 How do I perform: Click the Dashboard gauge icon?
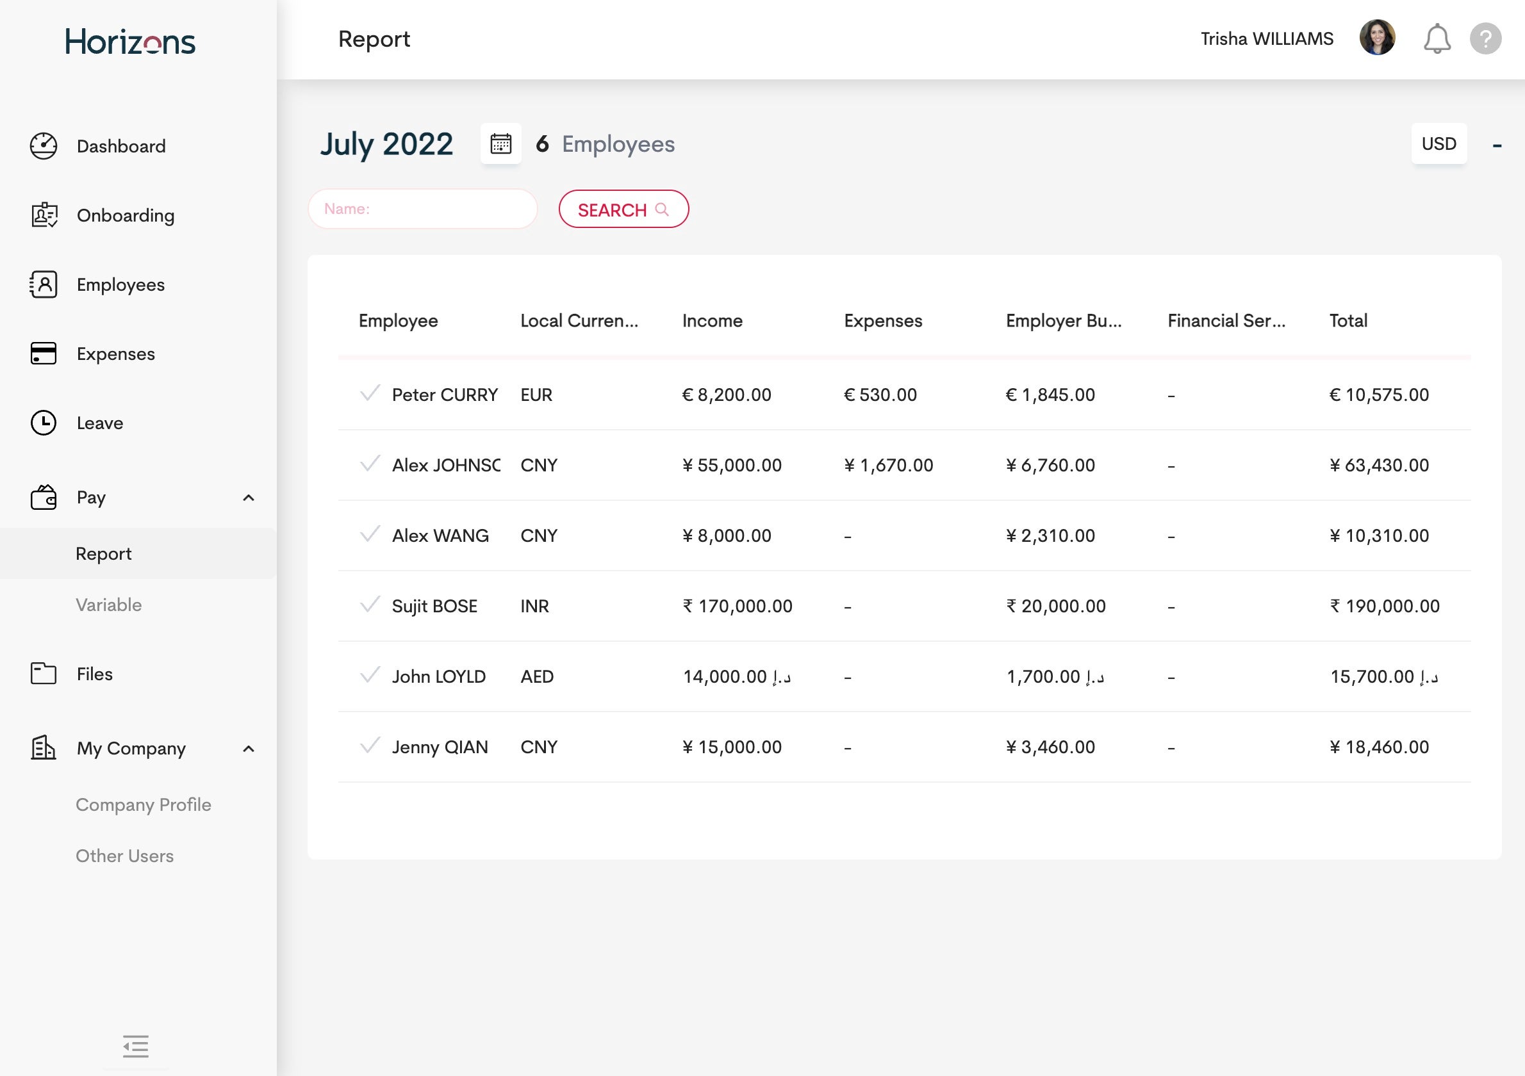point(44,146)
